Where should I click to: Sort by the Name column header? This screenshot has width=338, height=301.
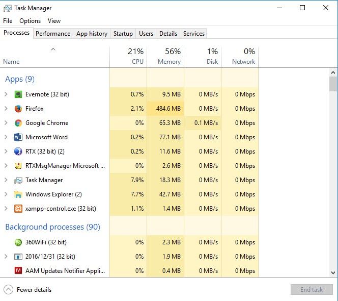coord(55,57)
